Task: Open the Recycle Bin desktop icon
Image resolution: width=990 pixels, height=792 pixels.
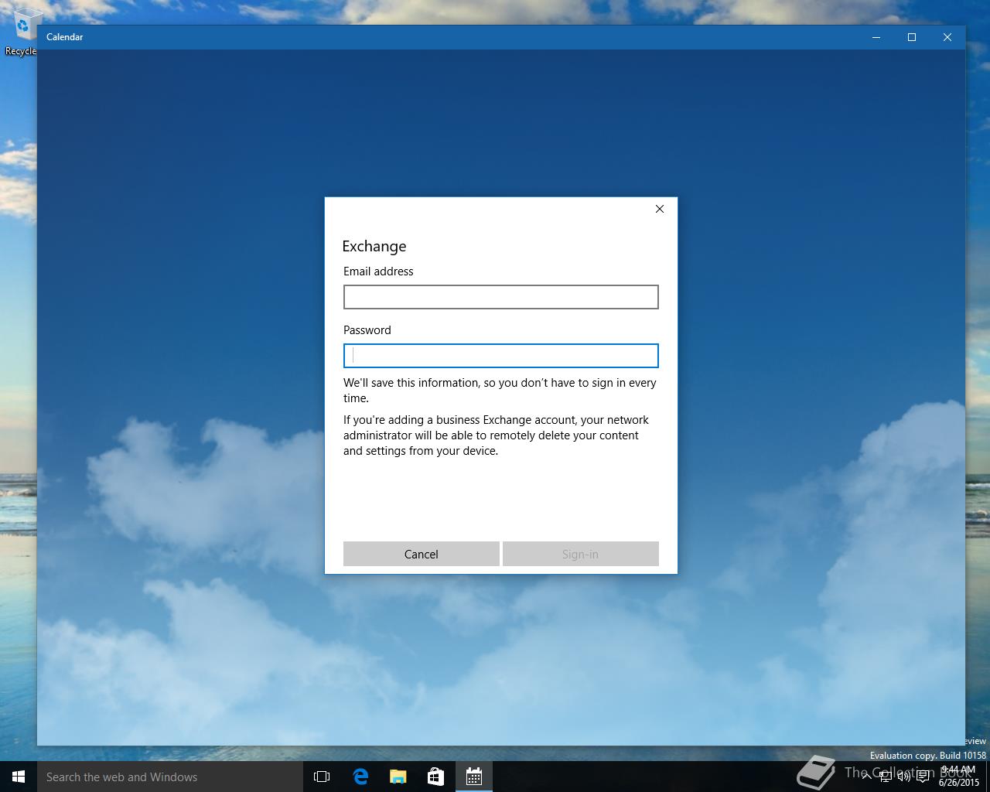Action: pos(22,32)
